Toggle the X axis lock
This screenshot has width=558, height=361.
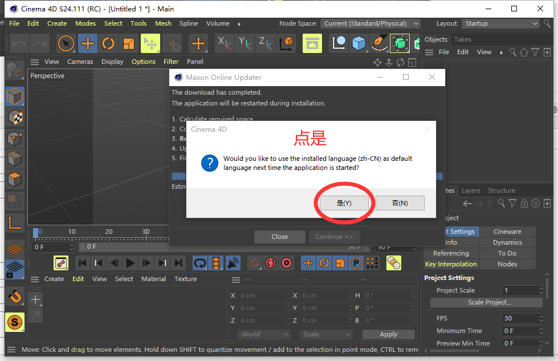(224, 44)
